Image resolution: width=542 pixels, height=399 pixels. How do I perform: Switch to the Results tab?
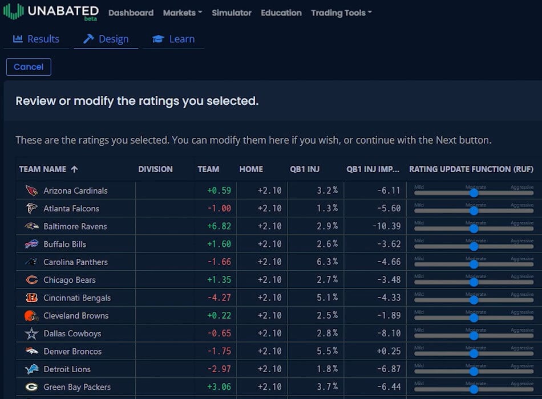tap(36, 39)
